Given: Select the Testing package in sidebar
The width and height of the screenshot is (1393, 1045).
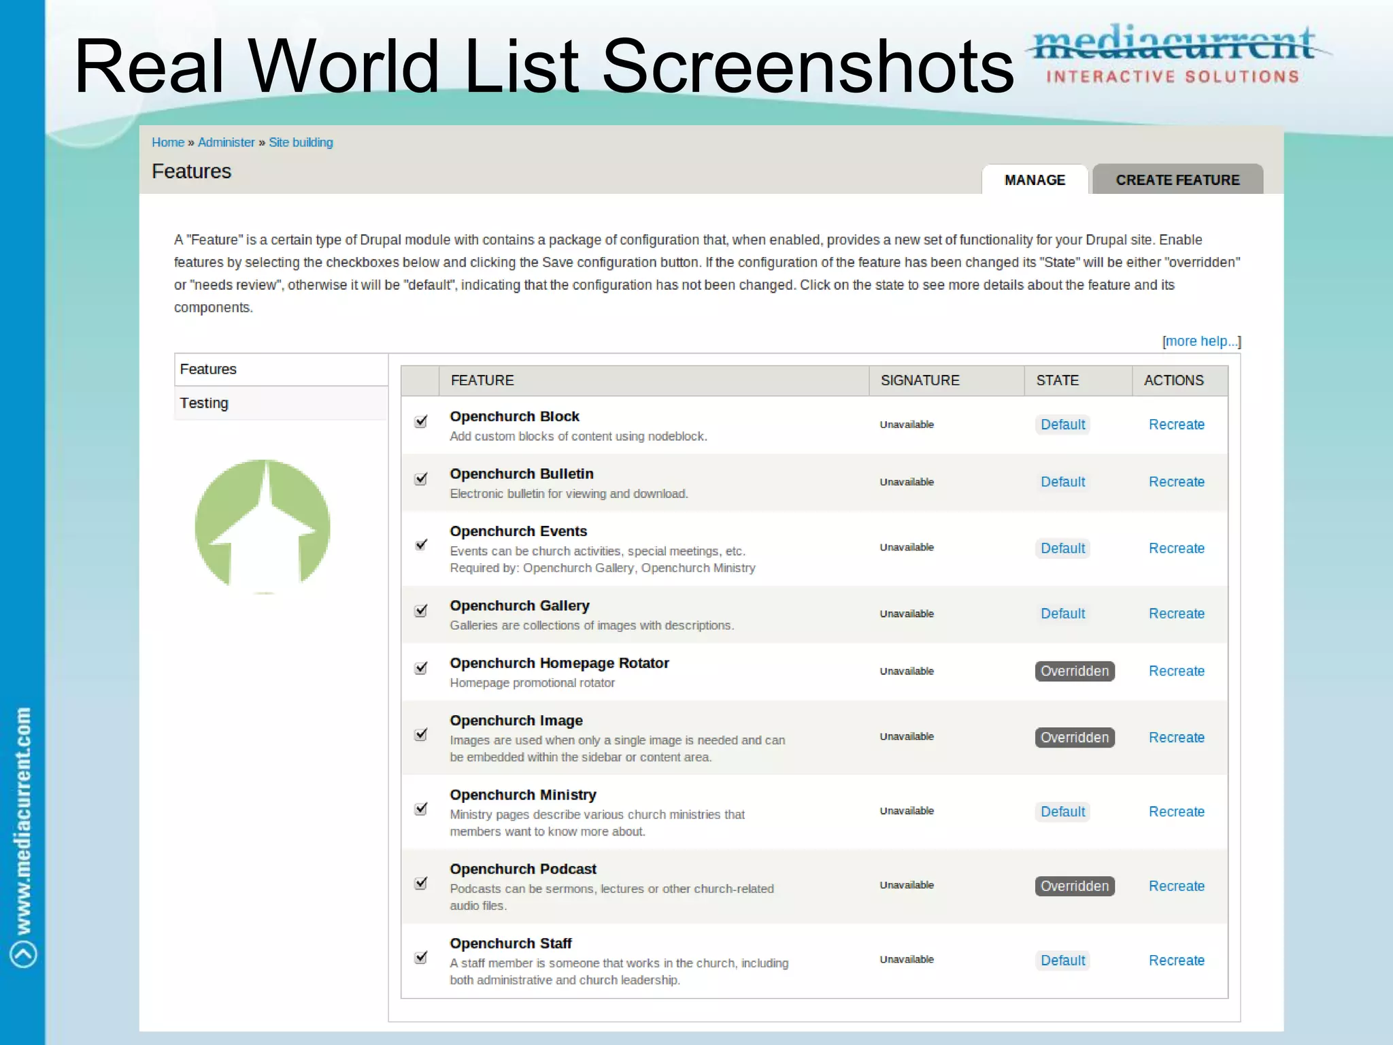Looking at the screenshot, I should 281,403.
